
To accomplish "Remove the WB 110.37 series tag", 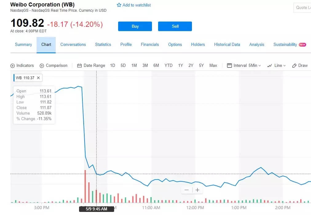I will click(x=38, y=78).
